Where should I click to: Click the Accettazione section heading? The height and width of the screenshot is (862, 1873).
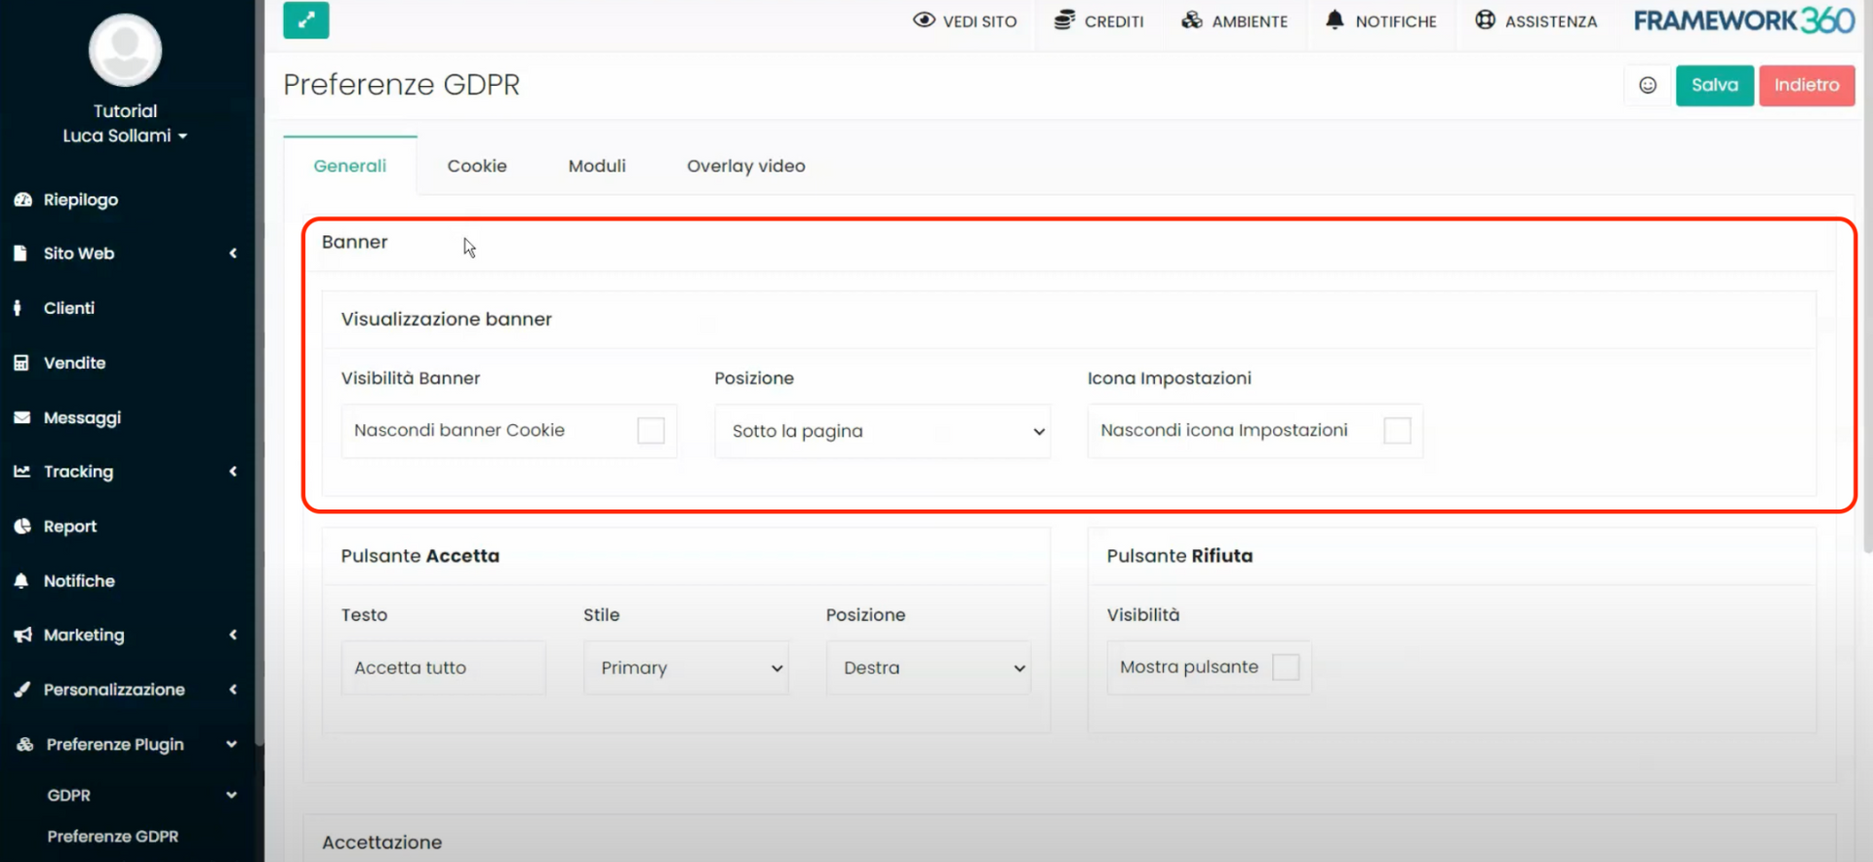click(382, 842)
